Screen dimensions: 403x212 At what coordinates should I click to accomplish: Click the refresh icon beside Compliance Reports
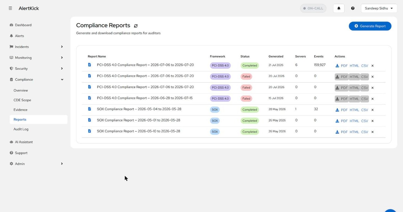pos(136,26)
